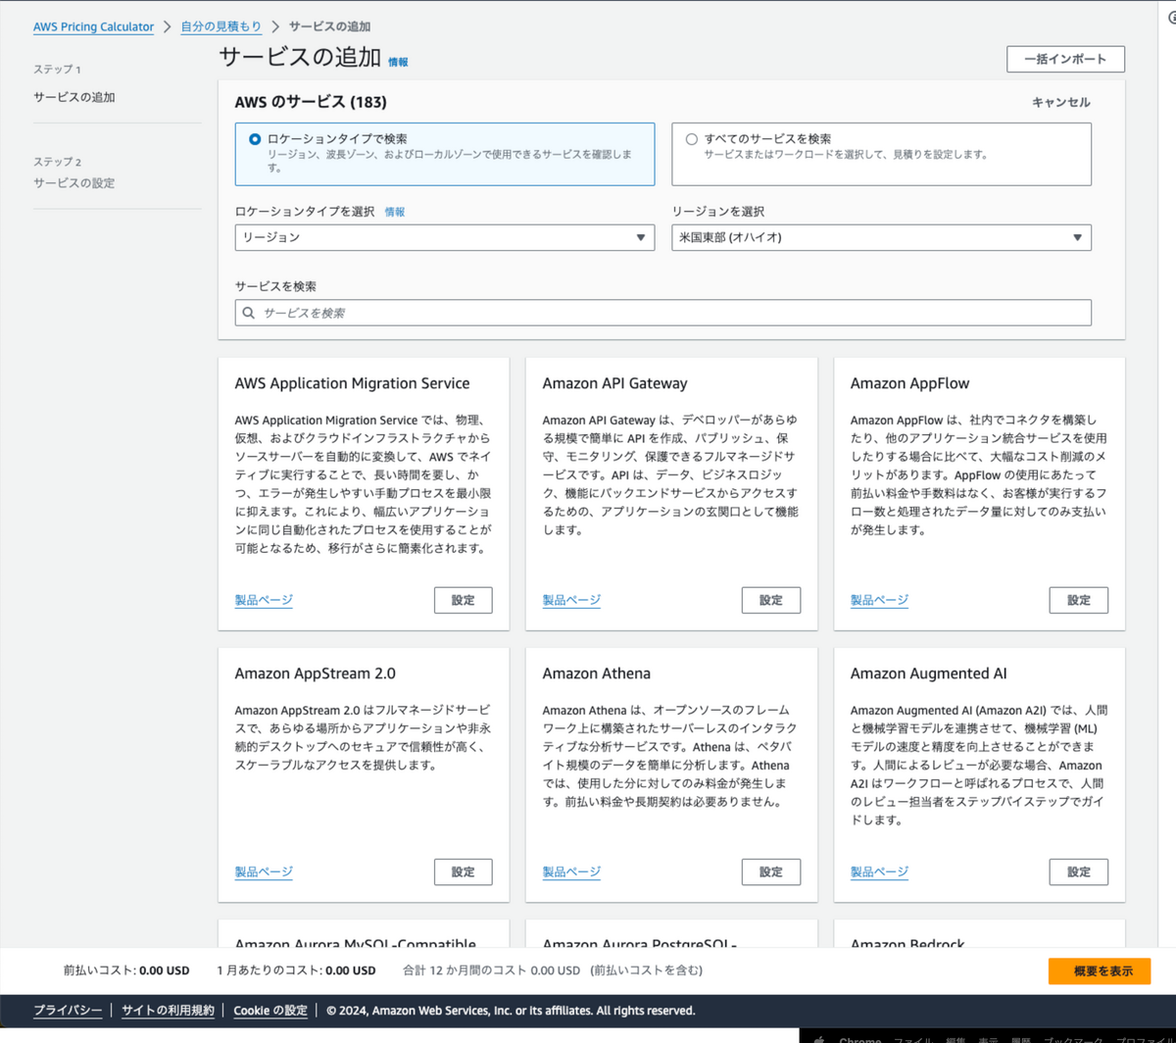Screen dimensions: 1176x1043
Task: Click the AWS Application Migration Service card title
Action: [353, 383]
